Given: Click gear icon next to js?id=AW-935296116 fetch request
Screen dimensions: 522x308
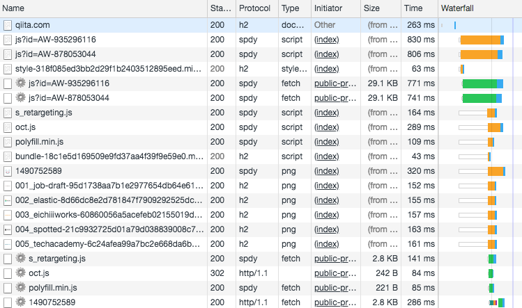Looking at the screenshot, I should pyautogui.click(x=20, y=83).
